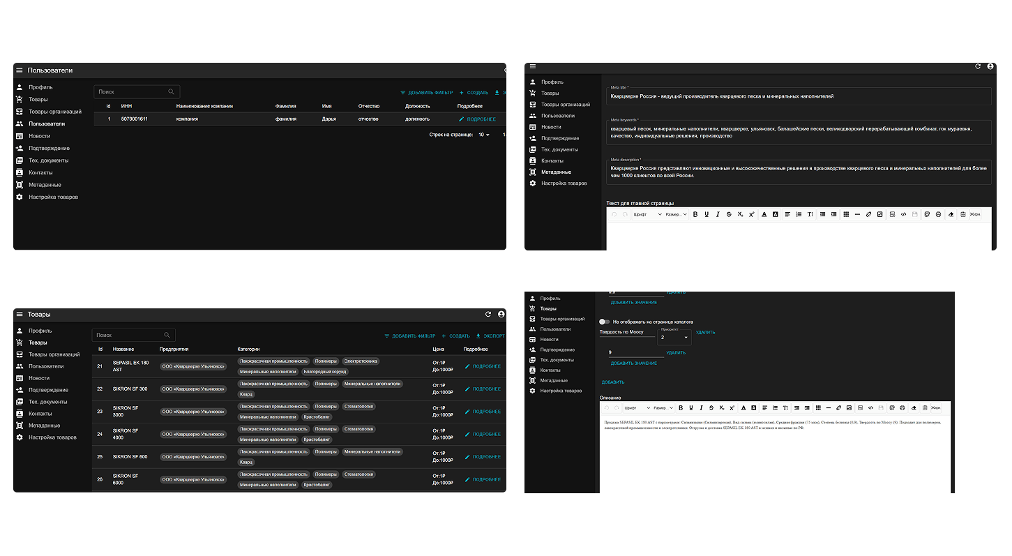Open ПОДРОБНЕЕ for SIKRON SF 300
The height and width of the screenshot is (556, 1012).
483,389
